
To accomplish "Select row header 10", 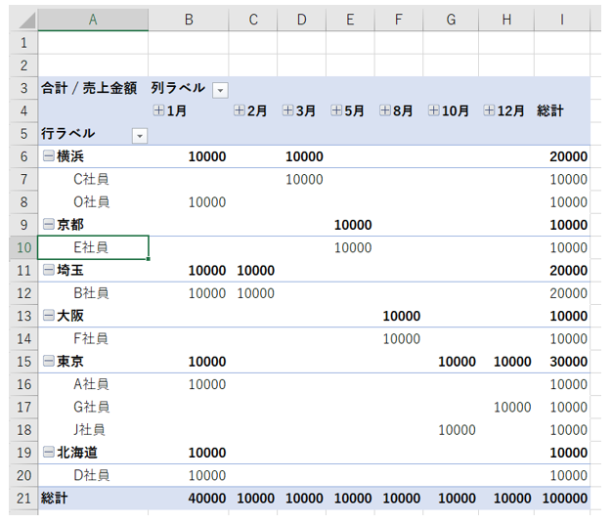I will pyautogui.click(x=19, y=247).
